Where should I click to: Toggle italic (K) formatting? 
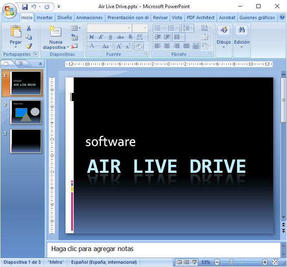coord(101,37)
